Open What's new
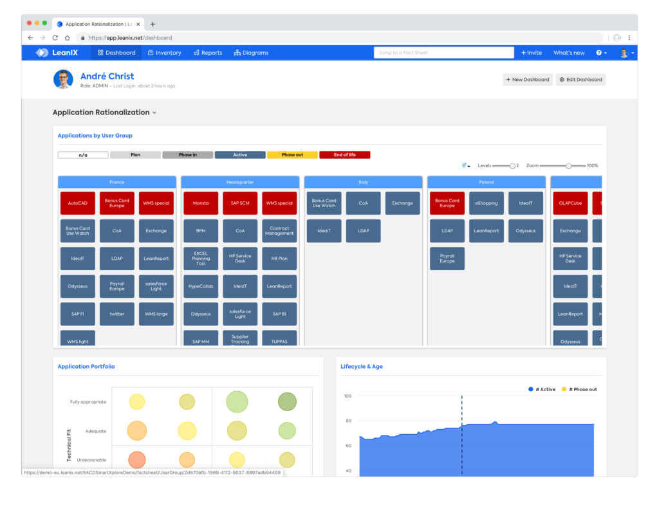 (x=569, y=53)
